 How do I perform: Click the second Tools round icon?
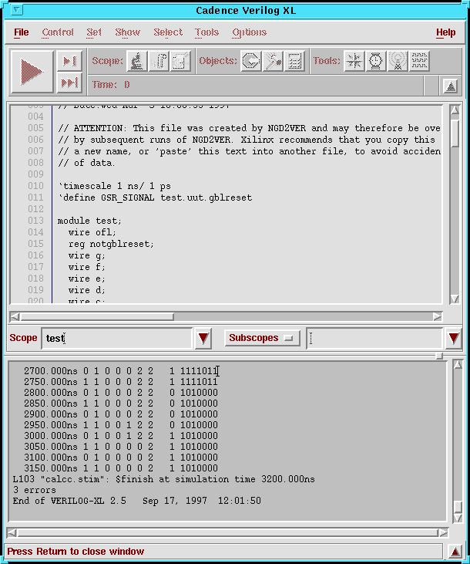[375, 61]
